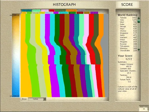Viewport: 149px width, 112px height.
Task: Select the Takeda legend label
Action: coord(72,13)
